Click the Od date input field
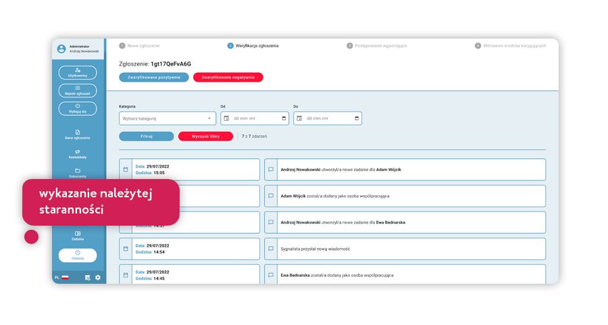The height and width of the screenshot is (325, 608). [x=253, y=118]
